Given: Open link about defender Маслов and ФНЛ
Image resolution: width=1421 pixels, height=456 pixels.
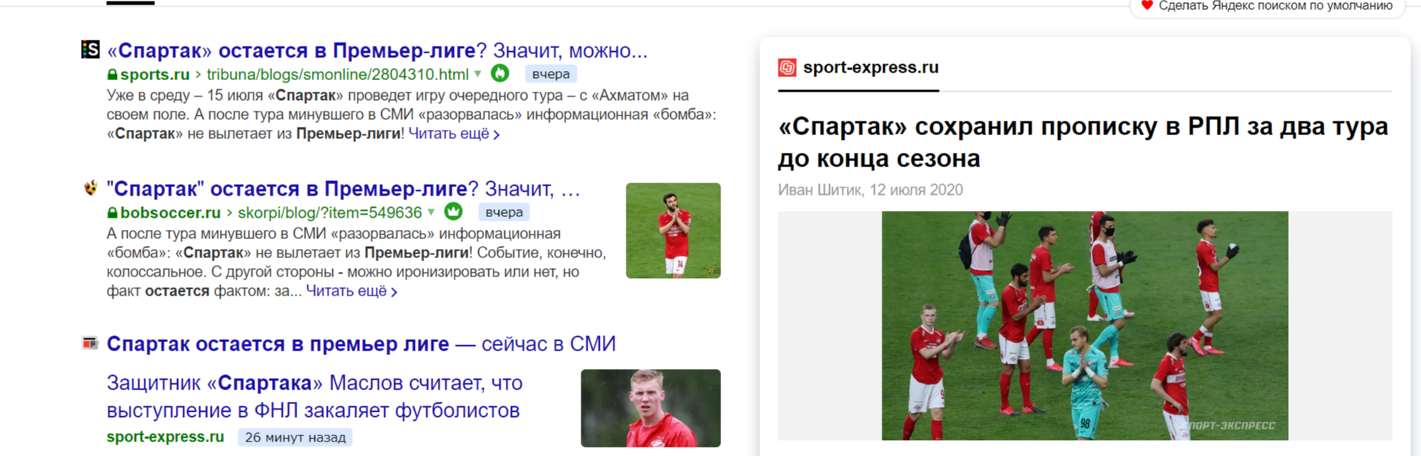Looking at the screenshot, I should tap(315, 396).
